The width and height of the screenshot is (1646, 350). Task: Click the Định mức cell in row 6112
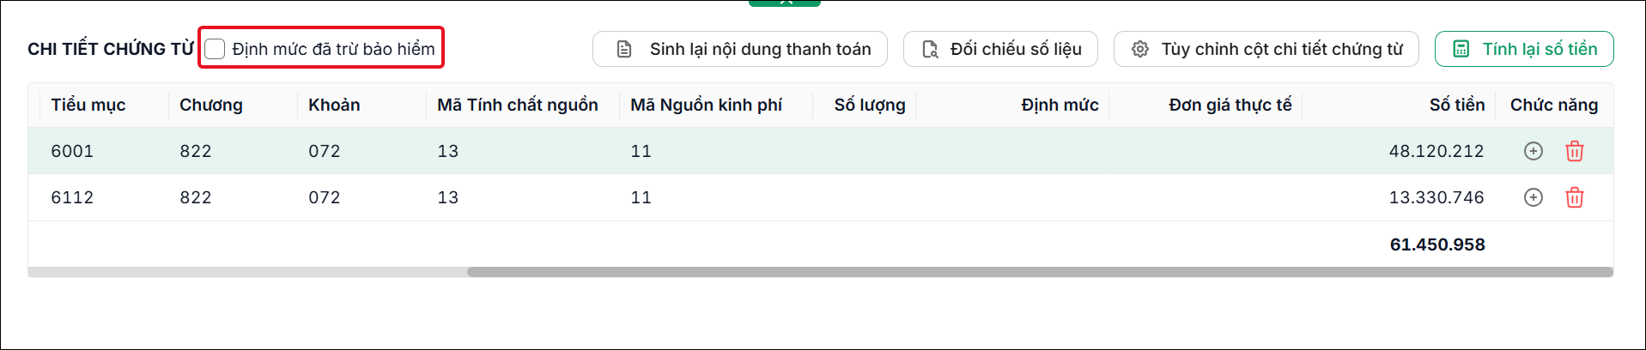[1012, 197]
